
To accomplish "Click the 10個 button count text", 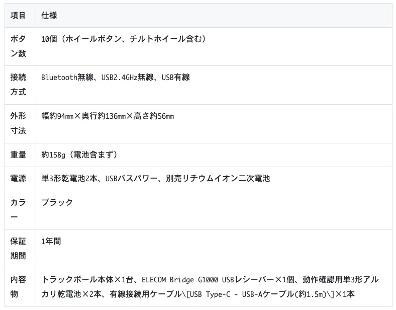I will coord(49,39).
